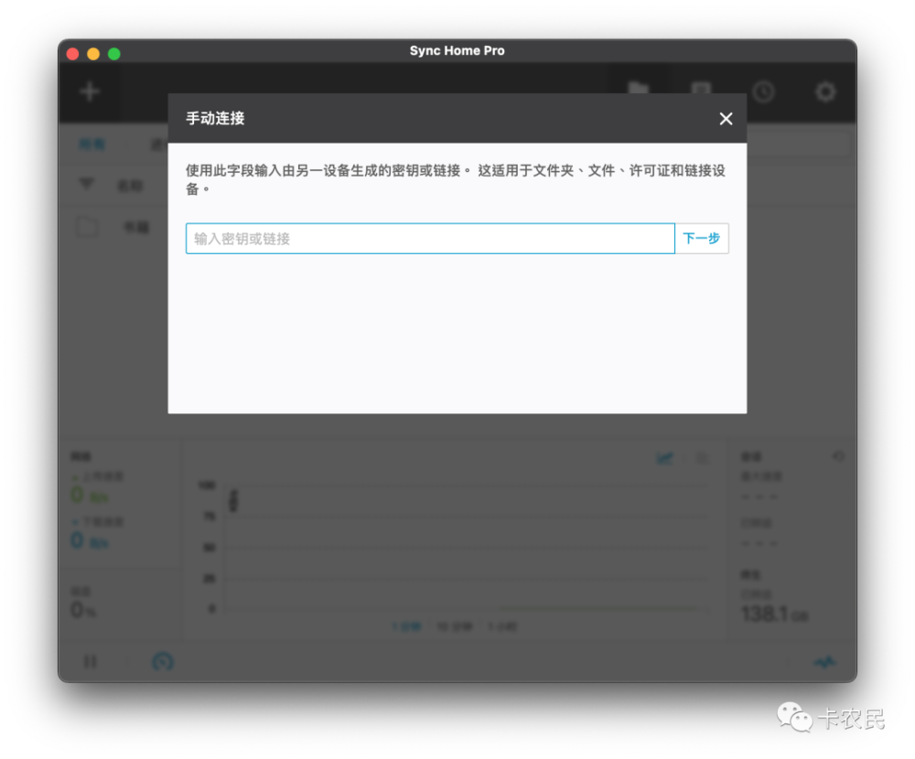Screen dimensions: 915x759
Task: Expand the triangle filter next to name column
Action: [86, 185]
